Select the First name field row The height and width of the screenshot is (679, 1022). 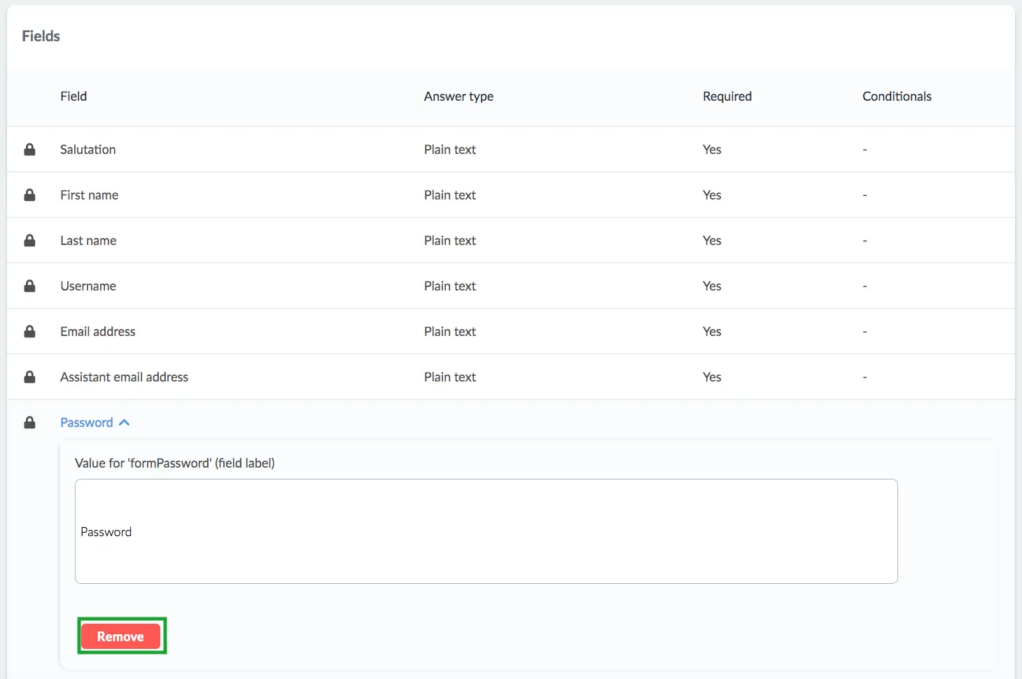(511, 195)
